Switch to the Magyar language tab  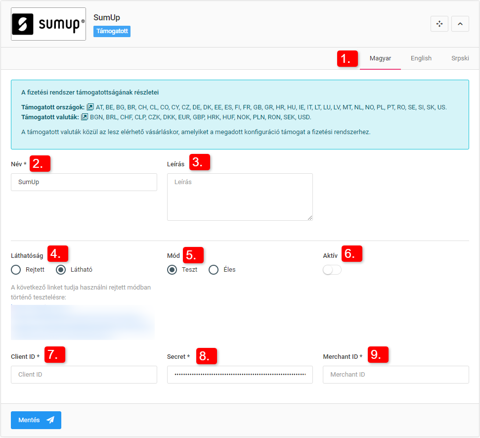pos(380,58)
